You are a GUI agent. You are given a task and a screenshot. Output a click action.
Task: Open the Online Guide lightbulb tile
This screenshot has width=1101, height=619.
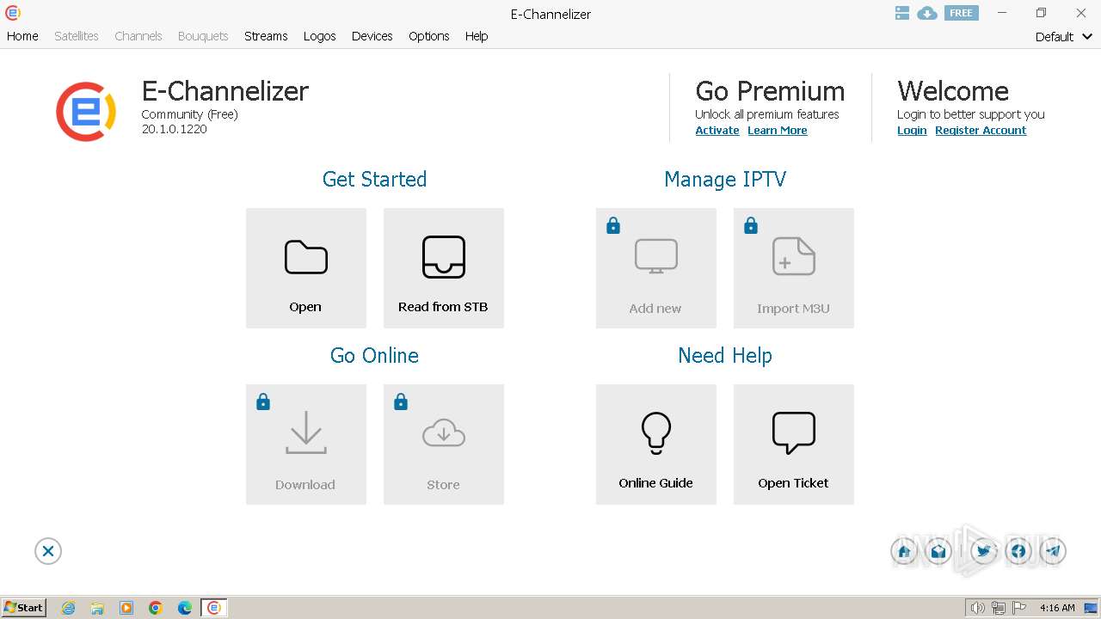click(x=655, y=444)
